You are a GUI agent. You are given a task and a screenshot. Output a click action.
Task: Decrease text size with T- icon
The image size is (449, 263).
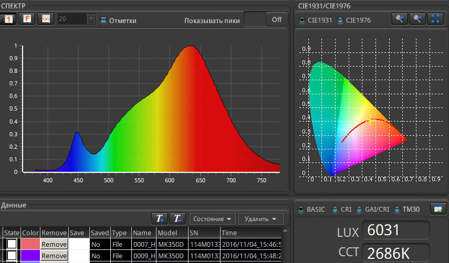177,219
